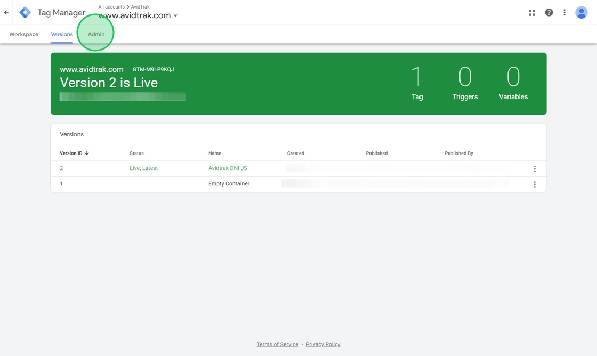This screenshot has width=597, height=356.
Task: Click the 0 Variables counter
Action: [x=513, y=83]
